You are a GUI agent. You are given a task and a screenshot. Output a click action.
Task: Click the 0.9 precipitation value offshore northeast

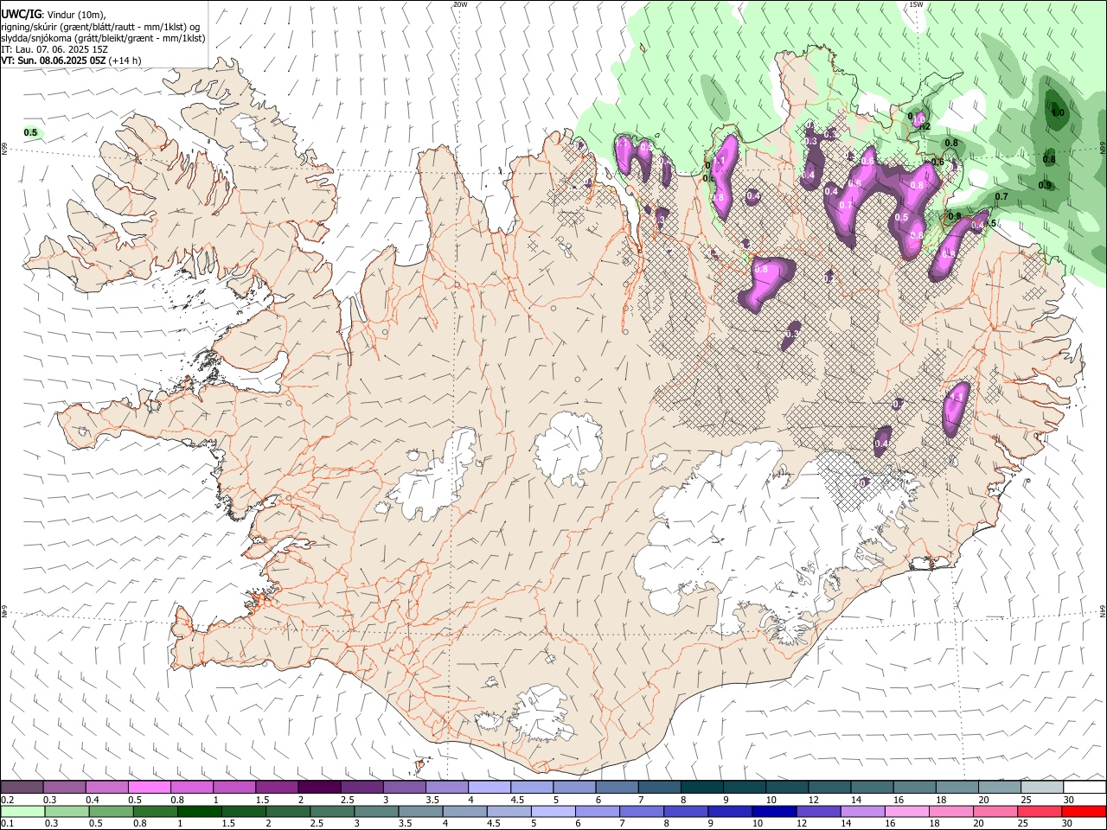tap(1045, 185)
